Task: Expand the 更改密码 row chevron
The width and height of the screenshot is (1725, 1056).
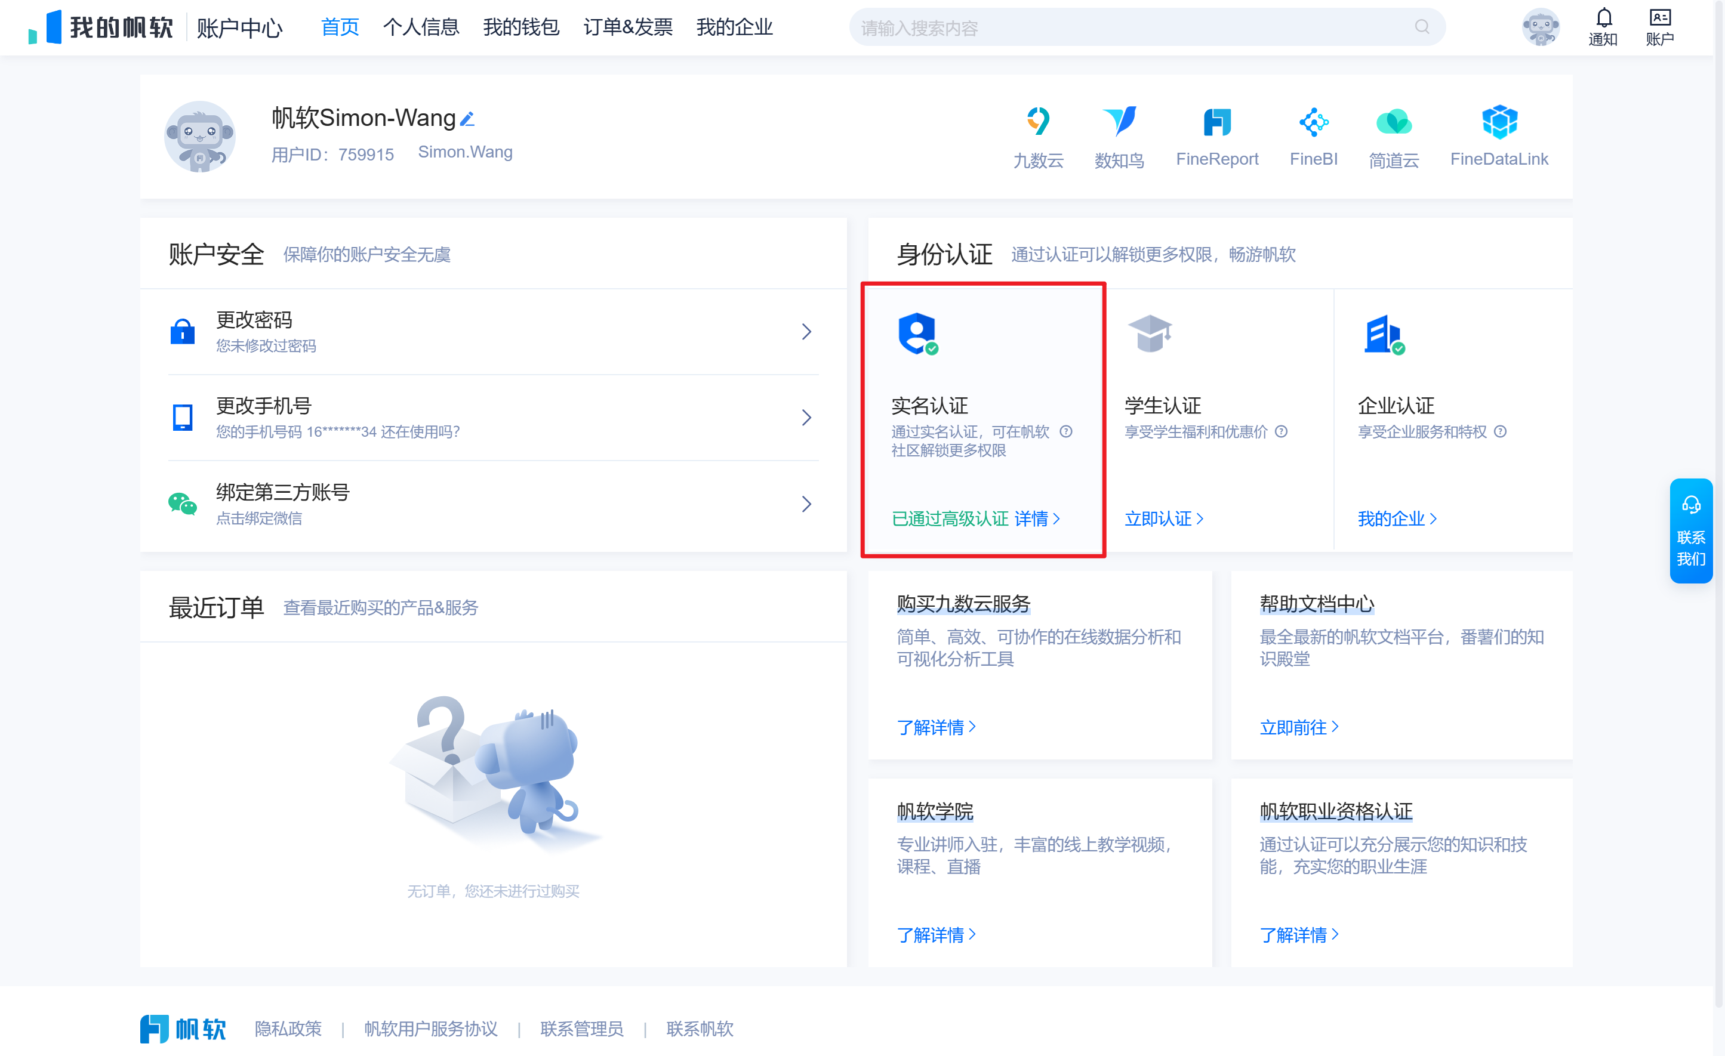Action: (x=806, y=332)
